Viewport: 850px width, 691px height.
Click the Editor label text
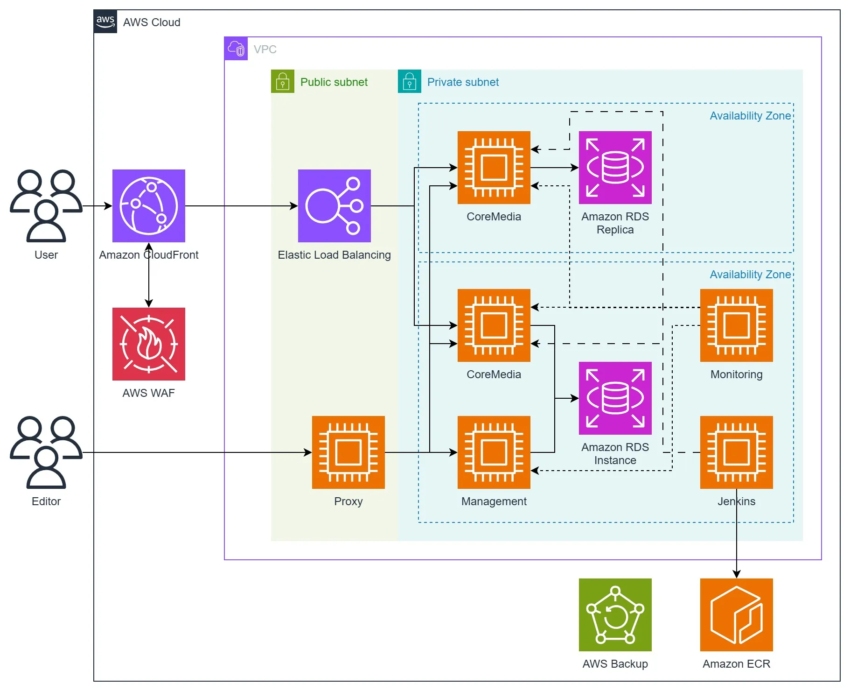pyautogui.click(x=46, y=501)
